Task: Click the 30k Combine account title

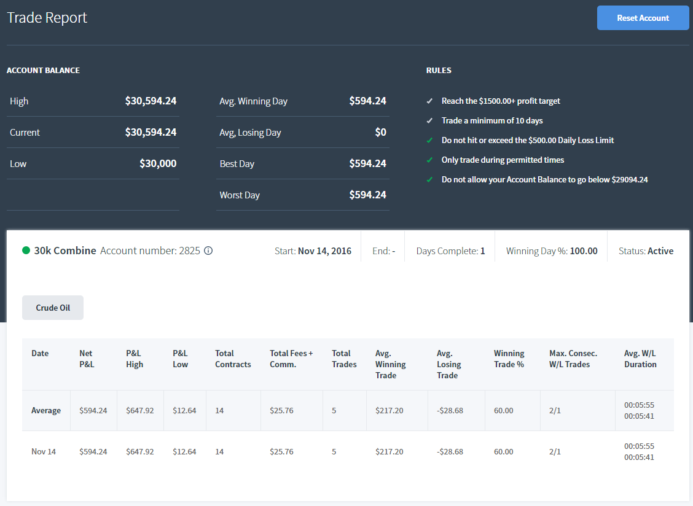Action: pos(65,251)
